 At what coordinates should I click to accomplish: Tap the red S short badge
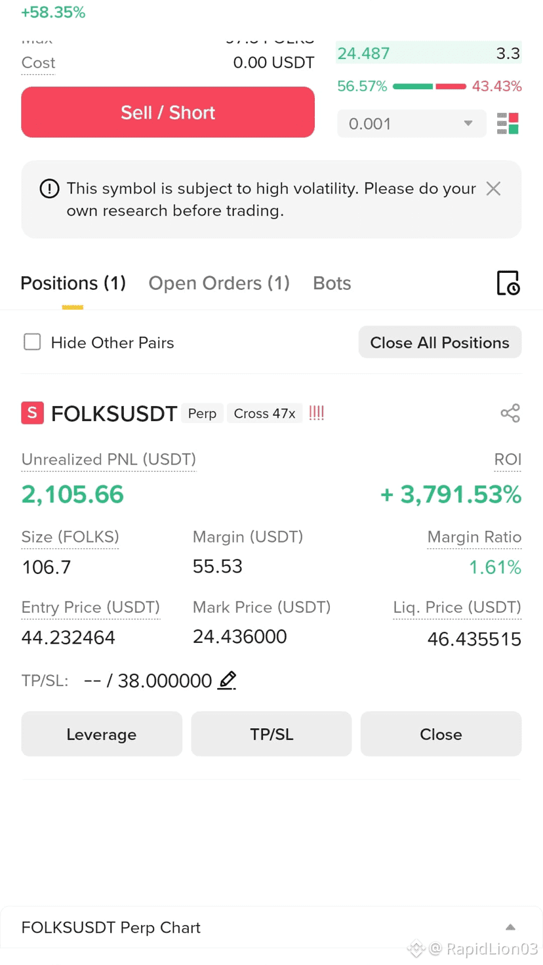click(32, 413)
